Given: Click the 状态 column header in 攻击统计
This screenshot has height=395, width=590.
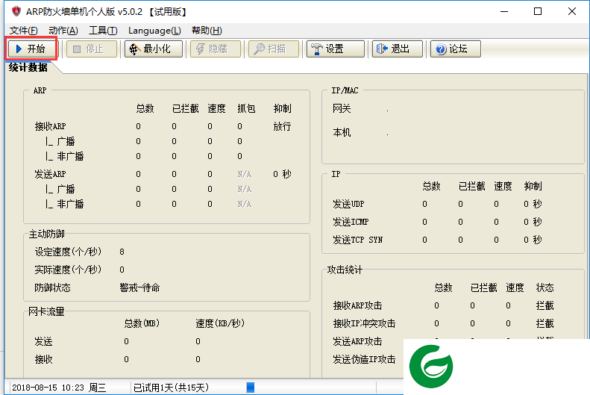Looking at the screenshot, I should coord(545,287).
